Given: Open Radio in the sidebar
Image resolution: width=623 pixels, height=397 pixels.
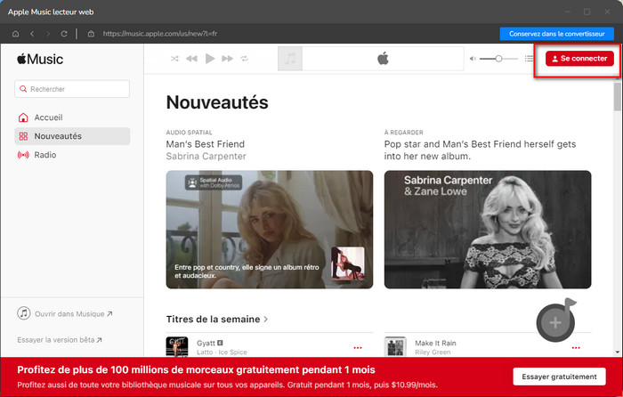Looking at the screenshot, I should coord(72,155).
